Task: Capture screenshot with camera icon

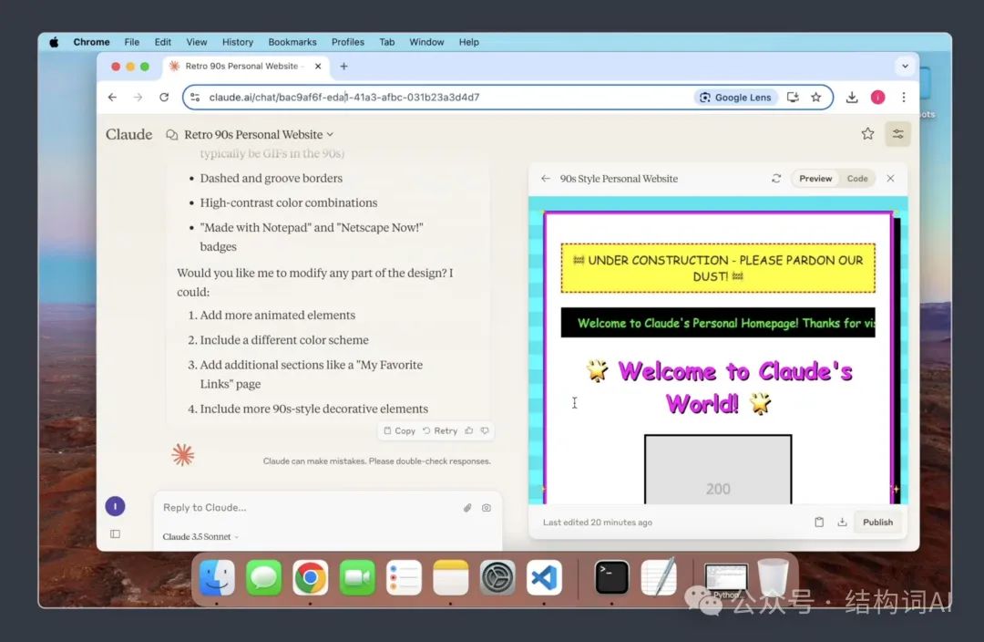Action: pyautogui.click(x=487, y=508)
